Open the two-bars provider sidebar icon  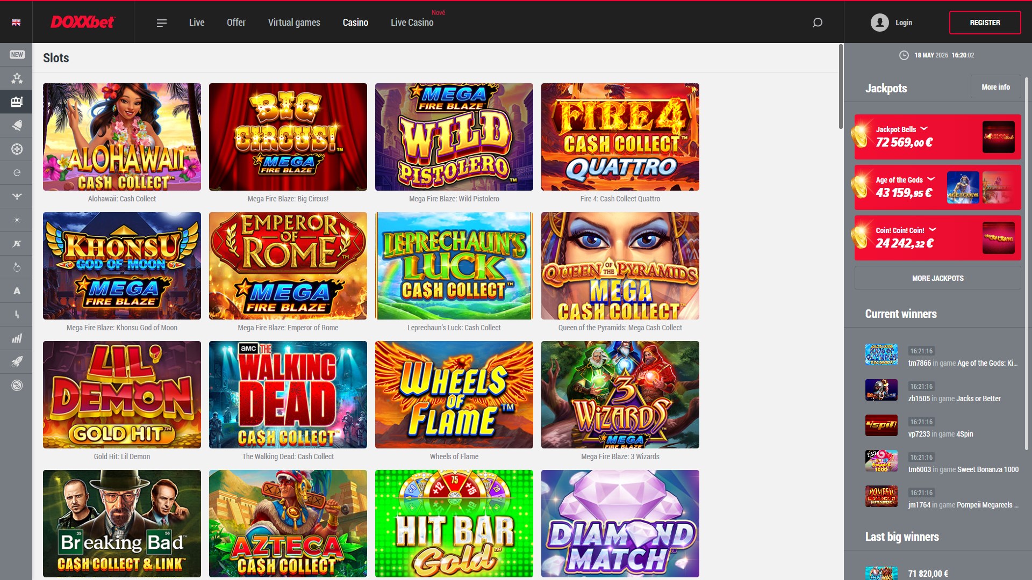[17, 315]
